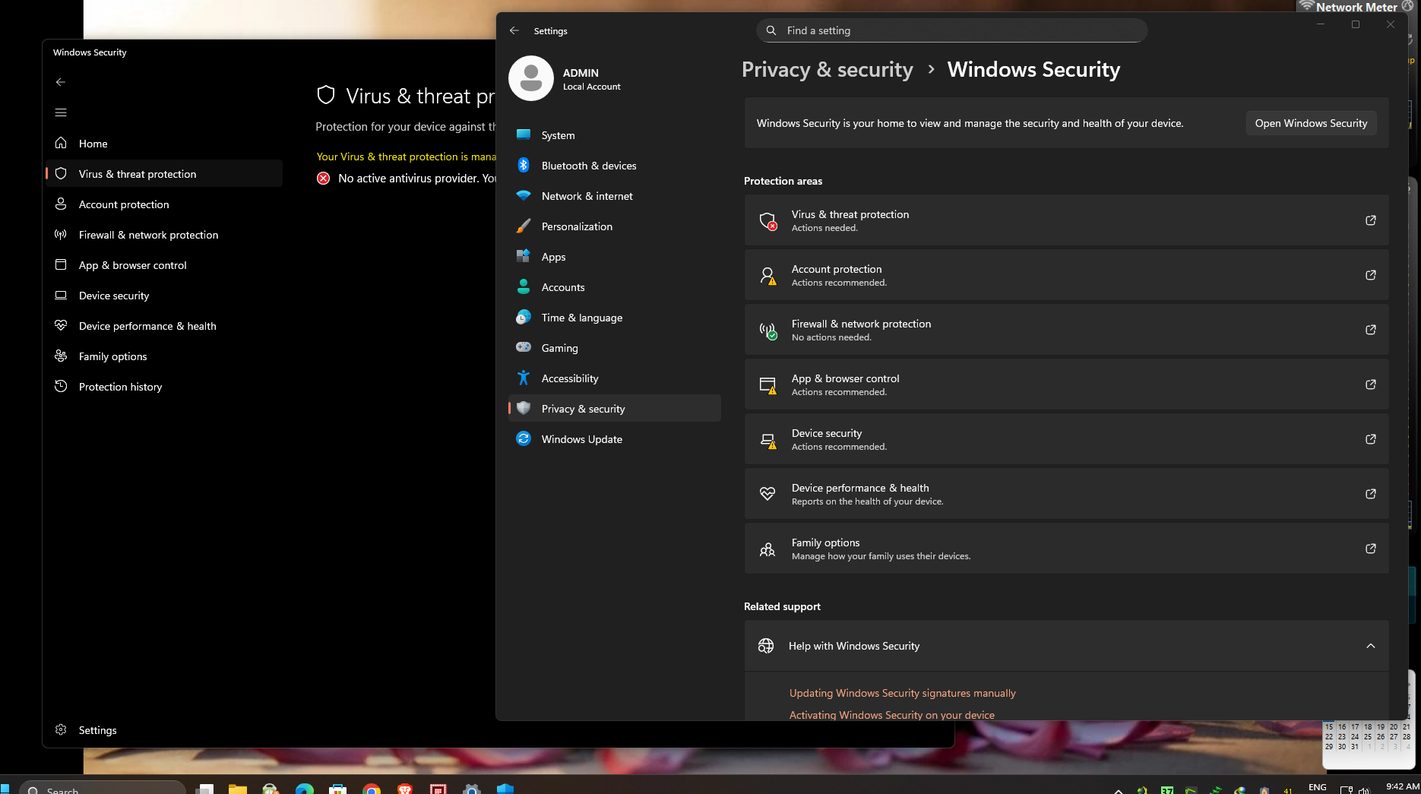
Task: Click 'Your Virus & threat protection is mana…' text
Action: 406,157
